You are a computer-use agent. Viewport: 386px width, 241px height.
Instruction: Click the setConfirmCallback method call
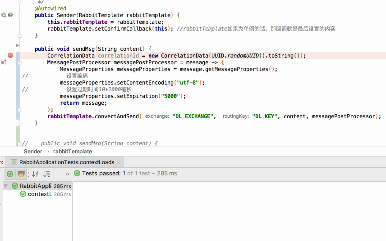tap(123, 29)
